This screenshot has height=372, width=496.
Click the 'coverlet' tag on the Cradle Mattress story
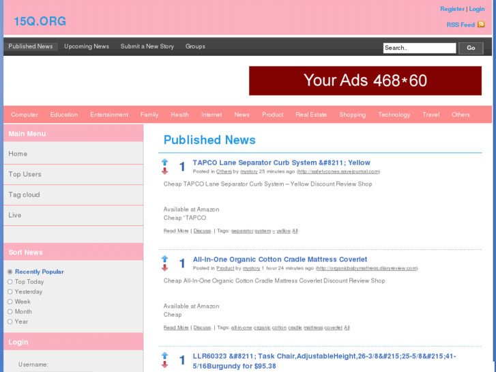tap(333, 328)
